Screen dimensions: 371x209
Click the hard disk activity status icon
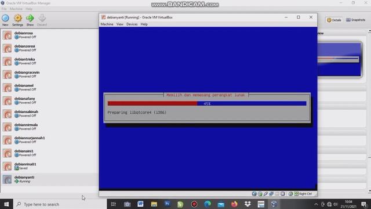pyautogui.click(x=254, y=194)
